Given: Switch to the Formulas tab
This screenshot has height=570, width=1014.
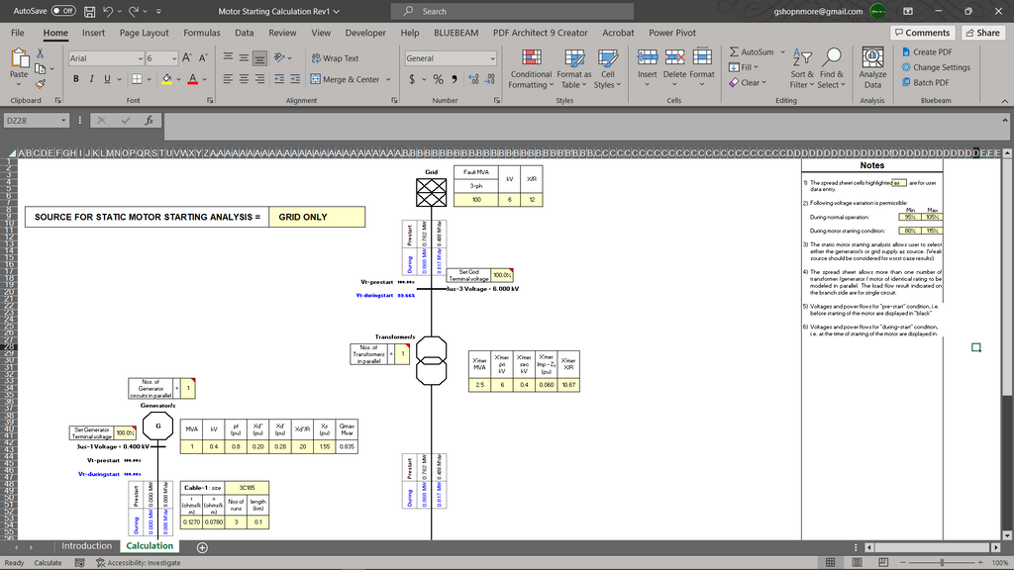Looking at the screenshot, I should 202,33.
